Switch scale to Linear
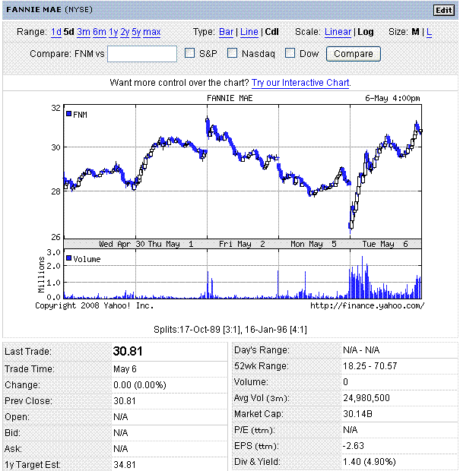Screen dimensions: 460x471 [x=338, y=32]
